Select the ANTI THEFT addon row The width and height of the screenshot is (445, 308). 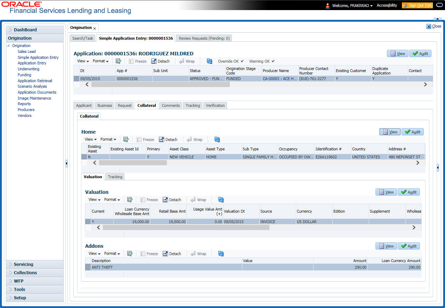click(x=253, y=267)
